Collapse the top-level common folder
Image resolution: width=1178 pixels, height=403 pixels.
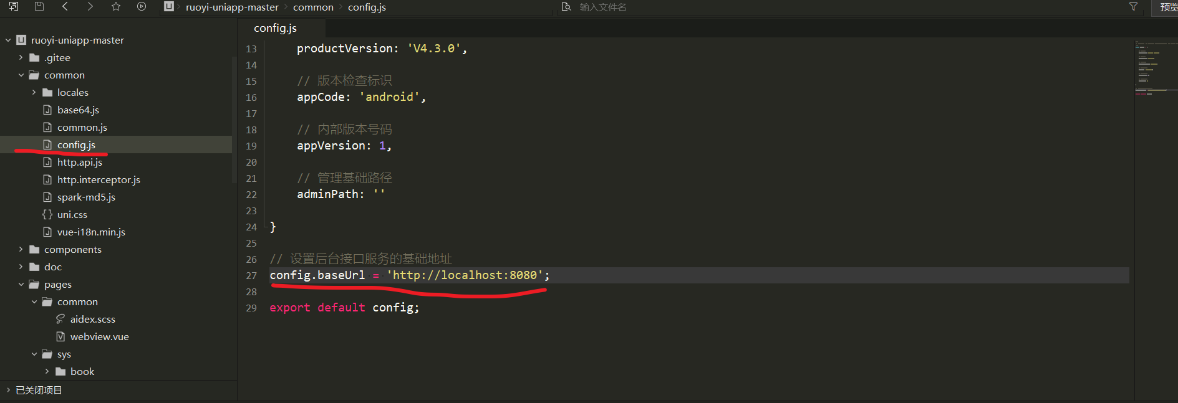[x=21, y=75]
